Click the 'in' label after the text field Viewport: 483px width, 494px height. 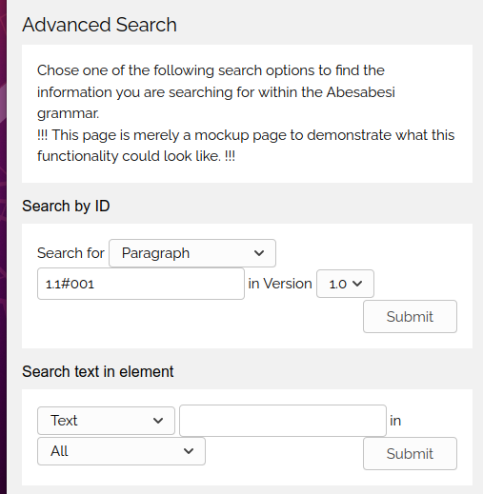[395, 421]
